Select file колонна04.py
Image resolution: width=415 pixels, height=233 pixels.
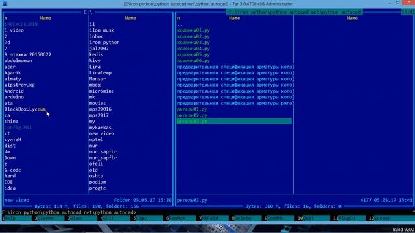pyautogui.click(x=193, y=49)
